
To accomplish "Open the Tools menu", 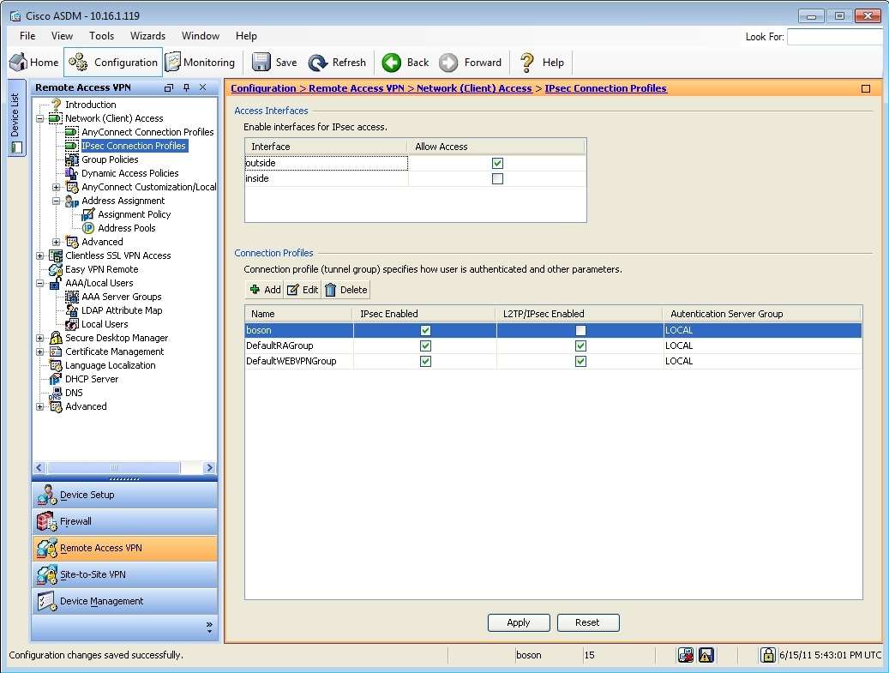I will [101, 36].
